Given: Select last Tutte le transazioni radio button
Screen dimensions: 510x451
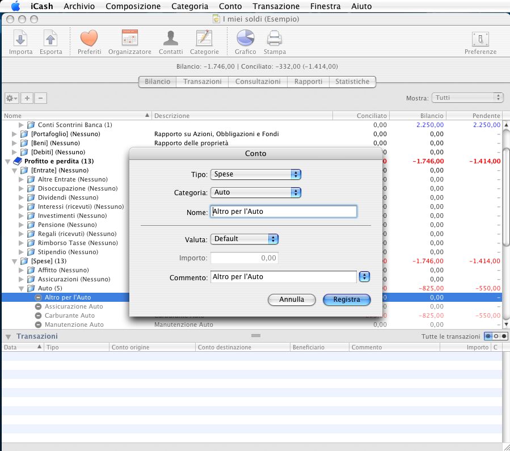Looking at the screenshot, I should click(x=504, y=336).
